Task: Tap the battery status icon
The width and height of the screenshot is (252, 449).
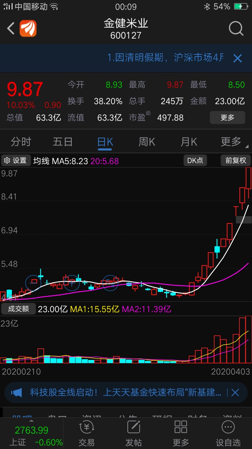Action: point(241,7)
